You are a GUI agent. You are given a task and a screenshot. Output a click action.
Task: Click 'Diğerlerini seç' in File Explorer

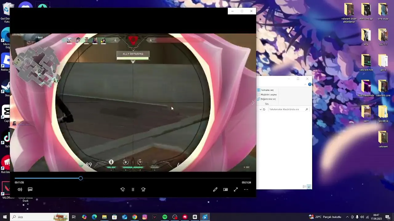tap(267, 99)
